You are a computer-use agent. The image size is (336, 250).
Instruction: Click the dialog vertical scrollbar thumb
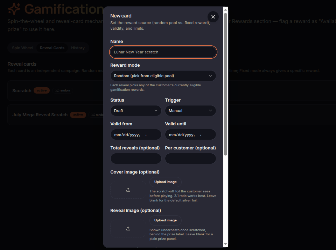click(x=225, y=84)
